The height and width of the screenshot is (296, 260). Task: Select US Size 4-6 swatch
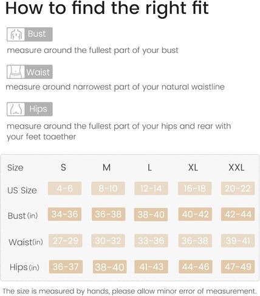64,188
